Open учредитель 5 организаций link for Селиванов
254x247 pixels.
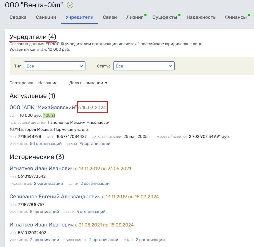coord(44,212)
